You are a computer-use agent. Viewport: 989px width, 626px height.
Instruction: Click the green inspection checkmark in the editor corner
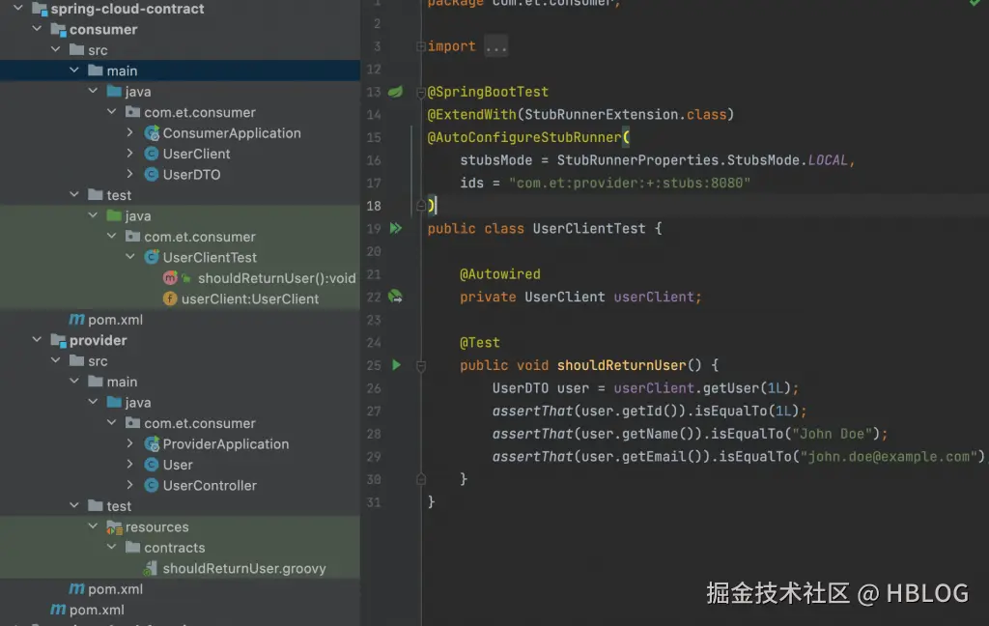(x=975, y=3)
